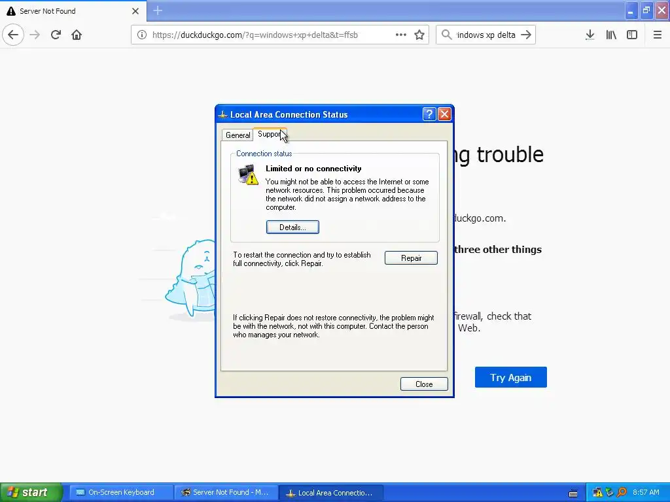Click the connection status warning computer icon

tap(248, 175)
